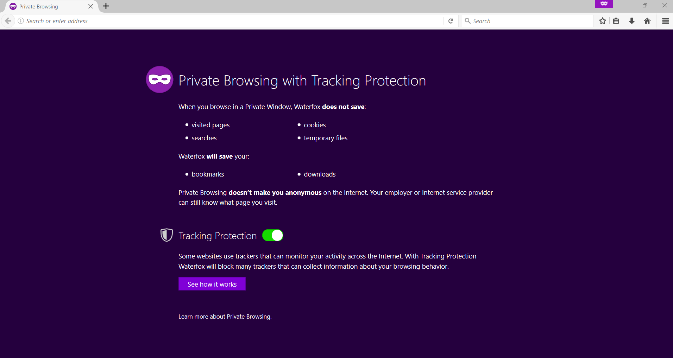Click the site information icon in address bar

[21, 21]
